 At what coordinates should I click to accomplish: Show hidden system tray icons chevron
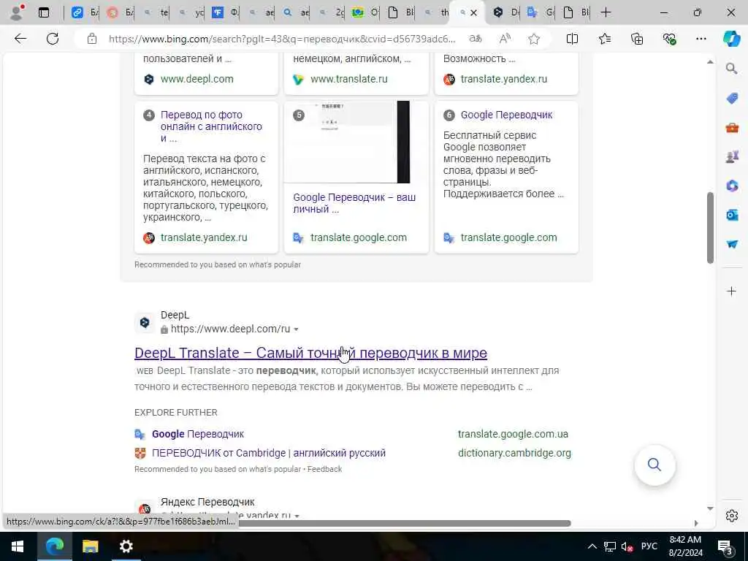(592, 546)
